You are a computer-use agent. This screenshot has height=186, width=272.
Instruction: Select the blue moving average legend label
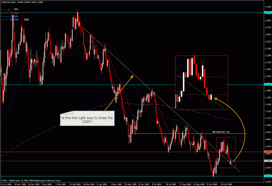(x=14, y=16)
